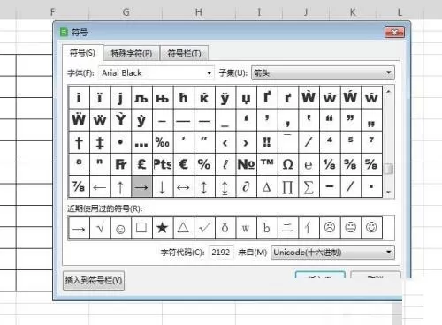Click the 插入到符号栏(Y) button

(94, 281)
